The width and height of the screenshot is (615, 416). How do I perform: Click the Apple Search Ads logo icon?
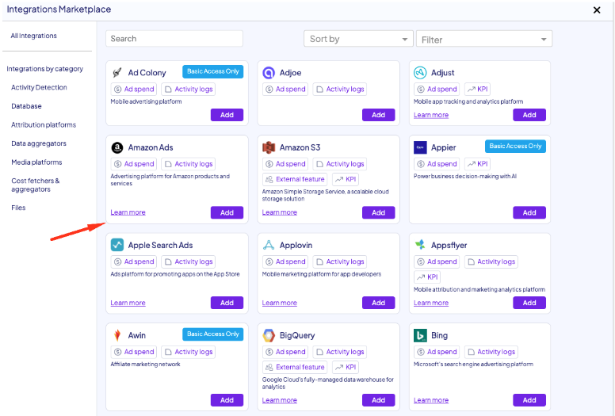(x=117, y=245)
